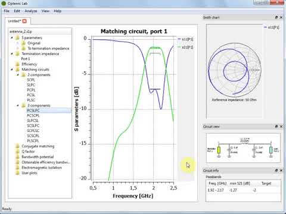
Task: Select the PCSCPL three-component circuit
Action: point(33,115)
